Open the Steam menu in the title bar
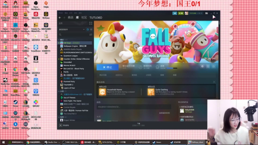This screenshot has width=258, height=145. pos(61,13)
